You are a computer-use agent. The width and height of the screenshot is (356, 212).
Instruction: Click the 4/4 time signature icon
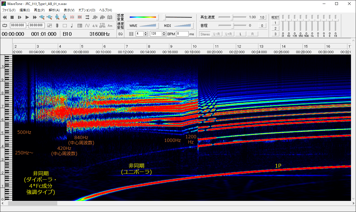95,25
